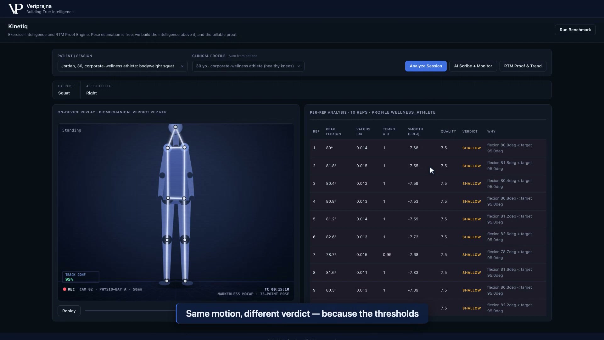Click the VERDICT column header
This screenshot has height=340, width=604.
point(470,132)
